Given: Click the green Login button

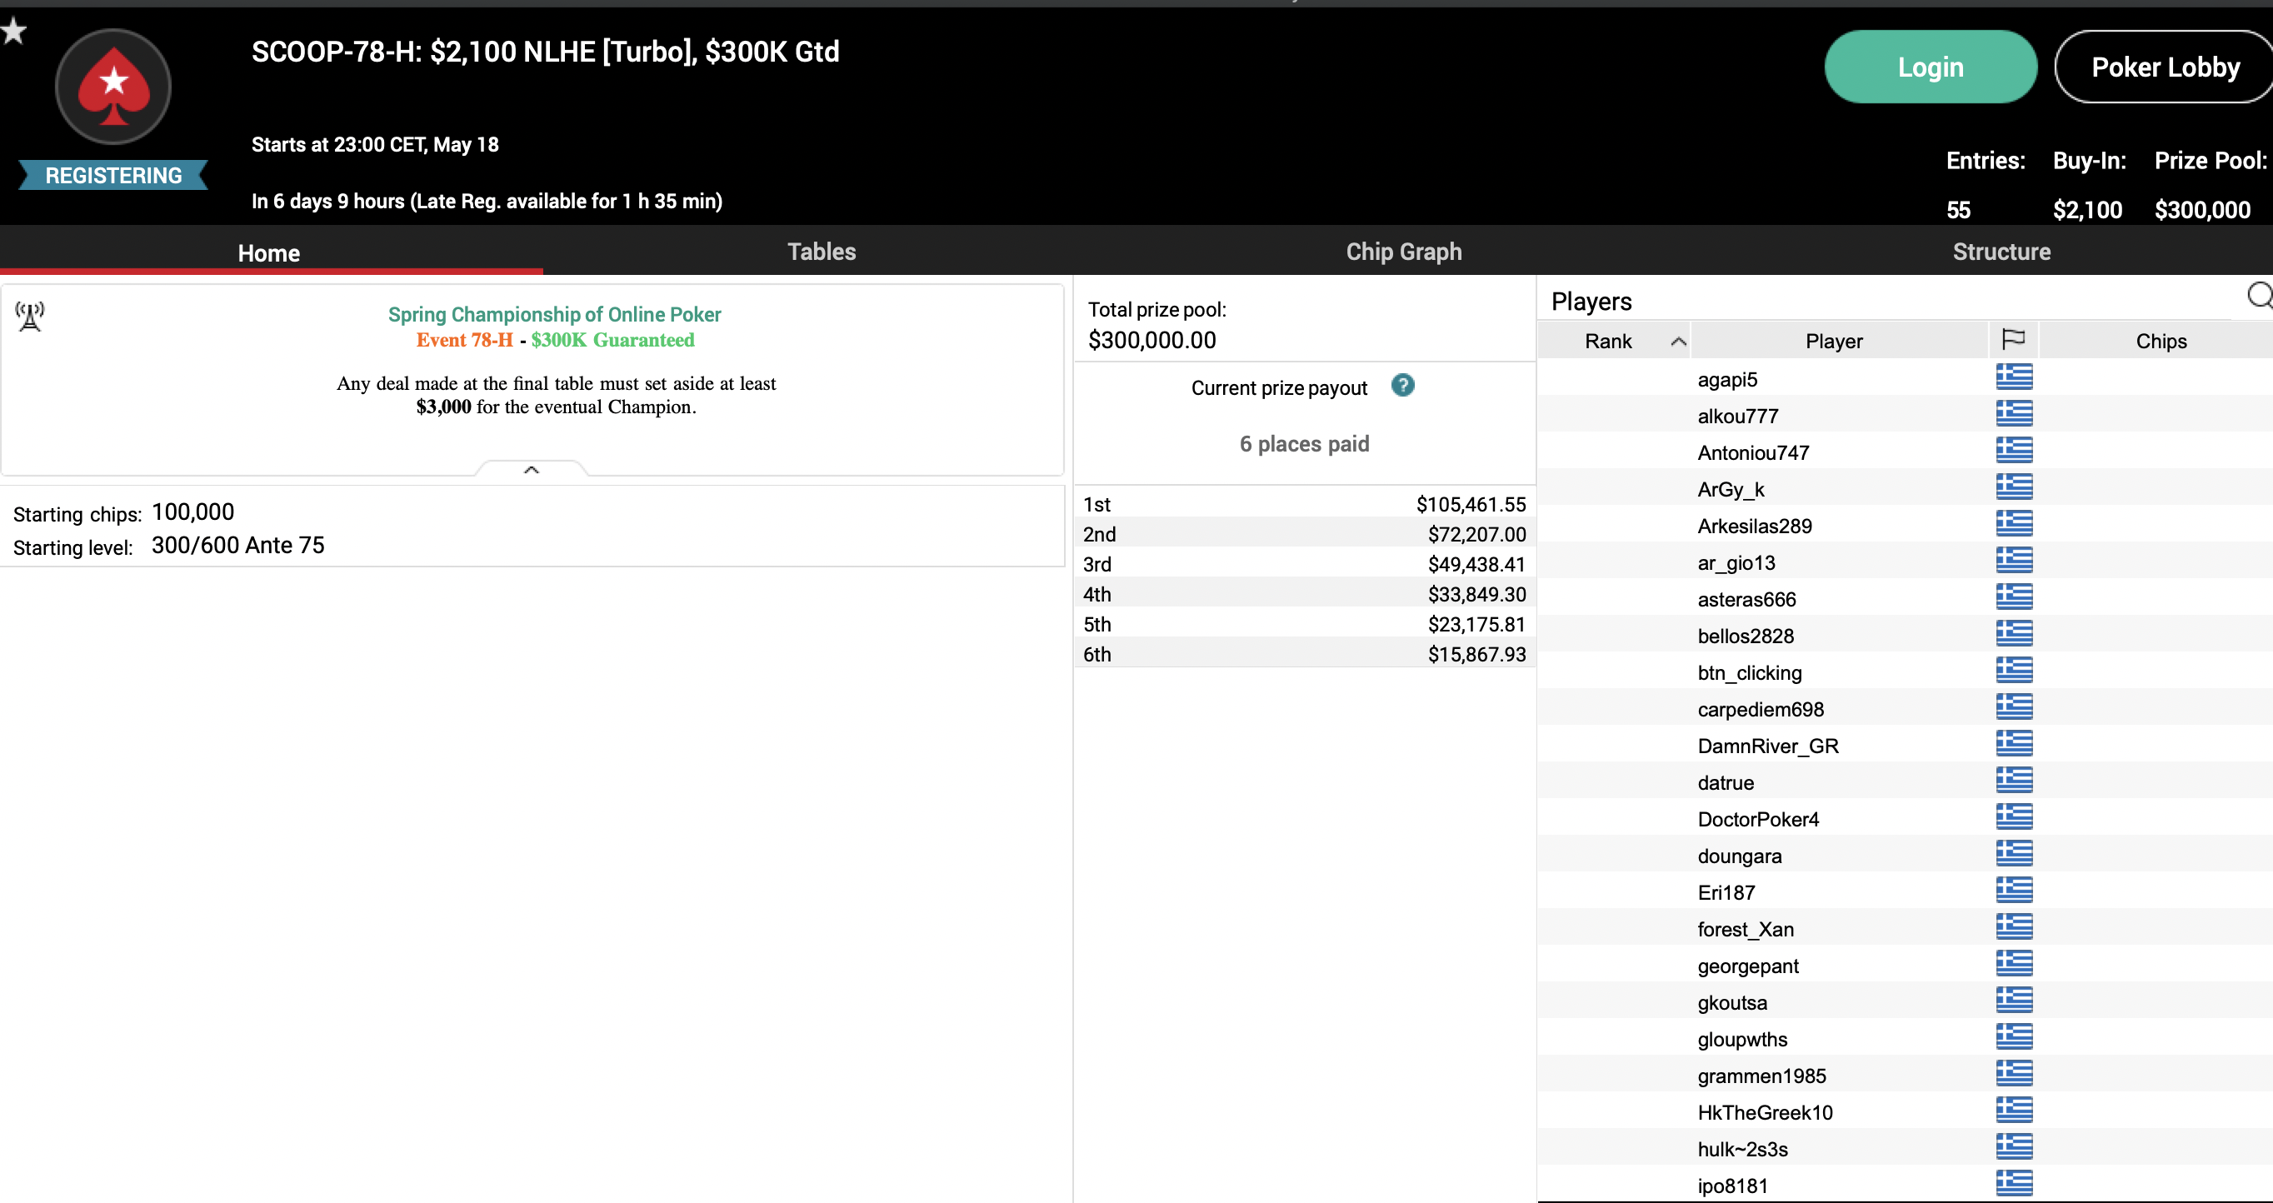Looking at the screenshot, I should [x=1931, y=67].
